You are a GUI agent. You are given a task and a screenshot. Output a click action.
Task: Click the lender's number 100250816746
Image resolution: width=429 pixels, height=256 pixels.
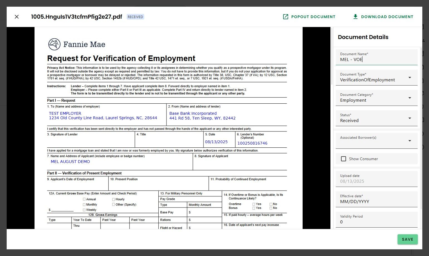point(252,143)
